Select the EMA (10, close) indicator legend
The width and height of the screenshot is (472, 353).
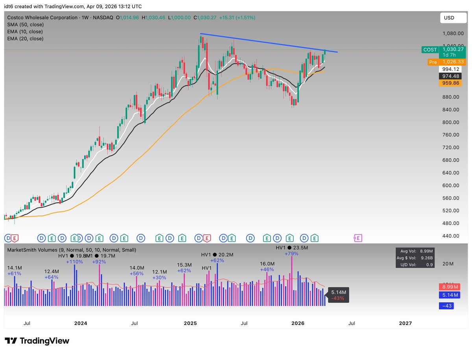click(x=25, y=31)
